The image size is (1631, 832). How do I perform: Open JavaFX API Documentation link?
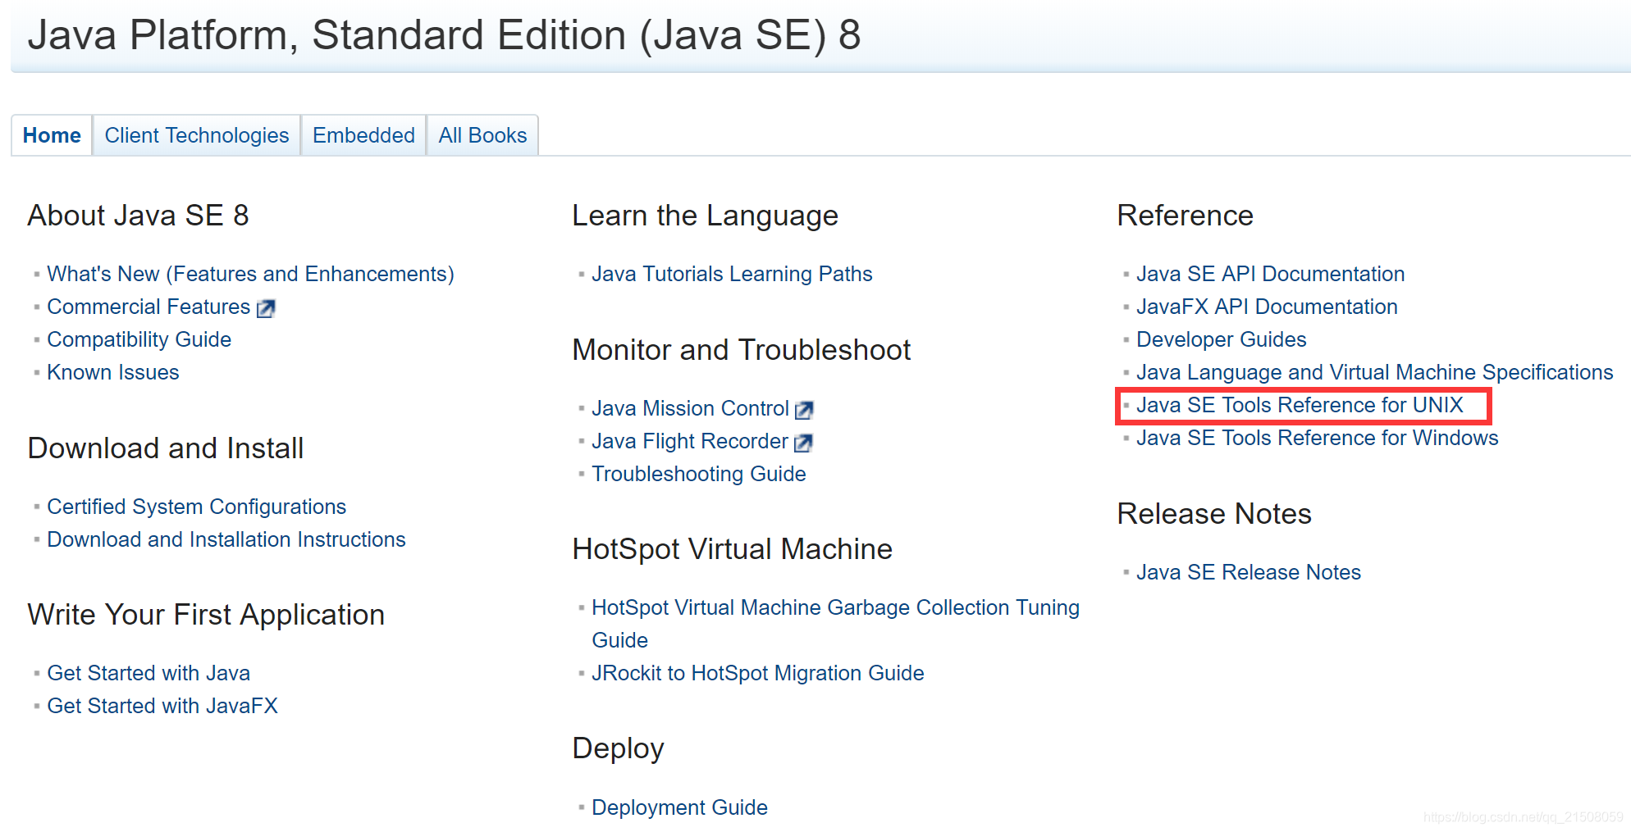(1267, 307)
